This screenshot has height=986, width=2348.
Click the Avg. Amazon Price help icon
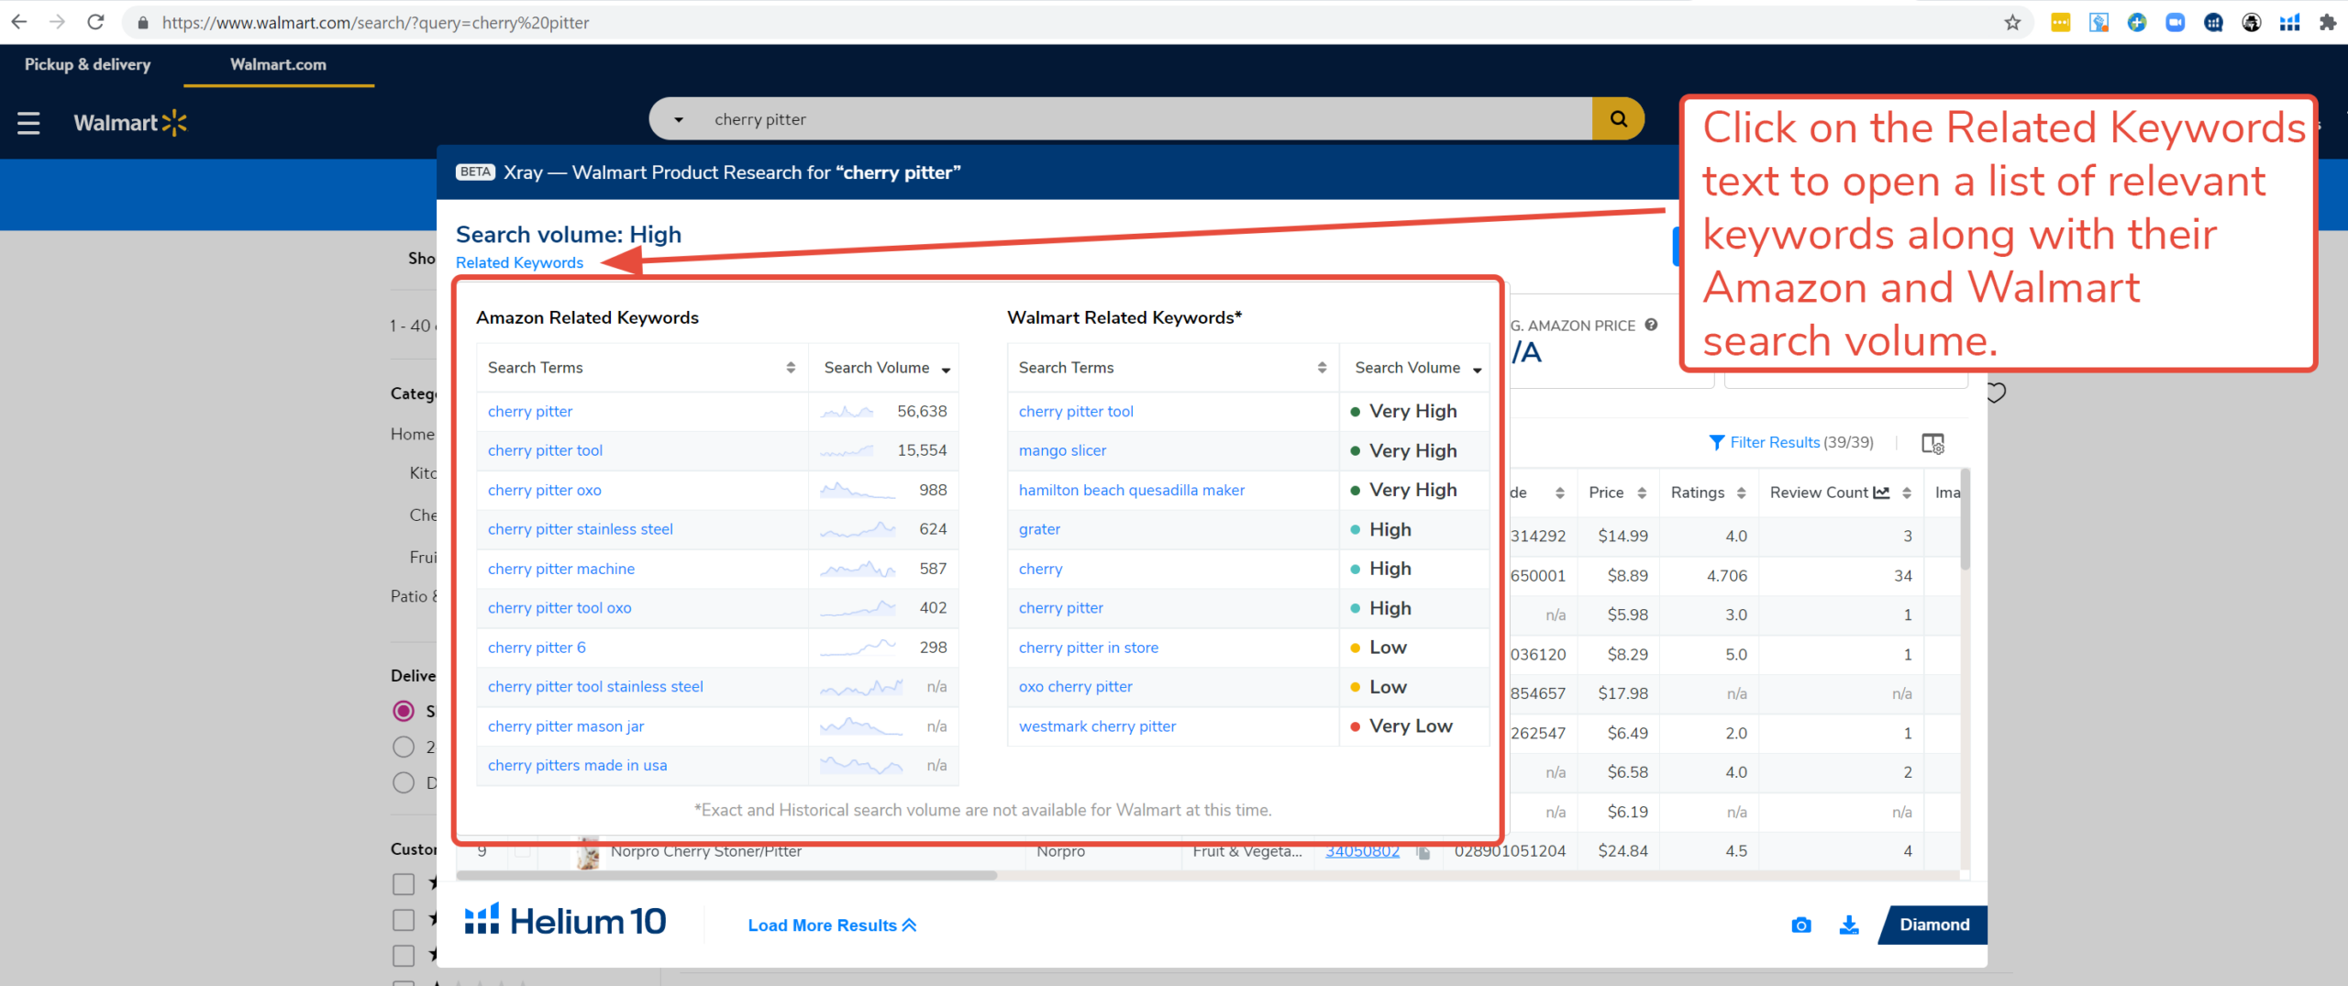click(1651, 325)
